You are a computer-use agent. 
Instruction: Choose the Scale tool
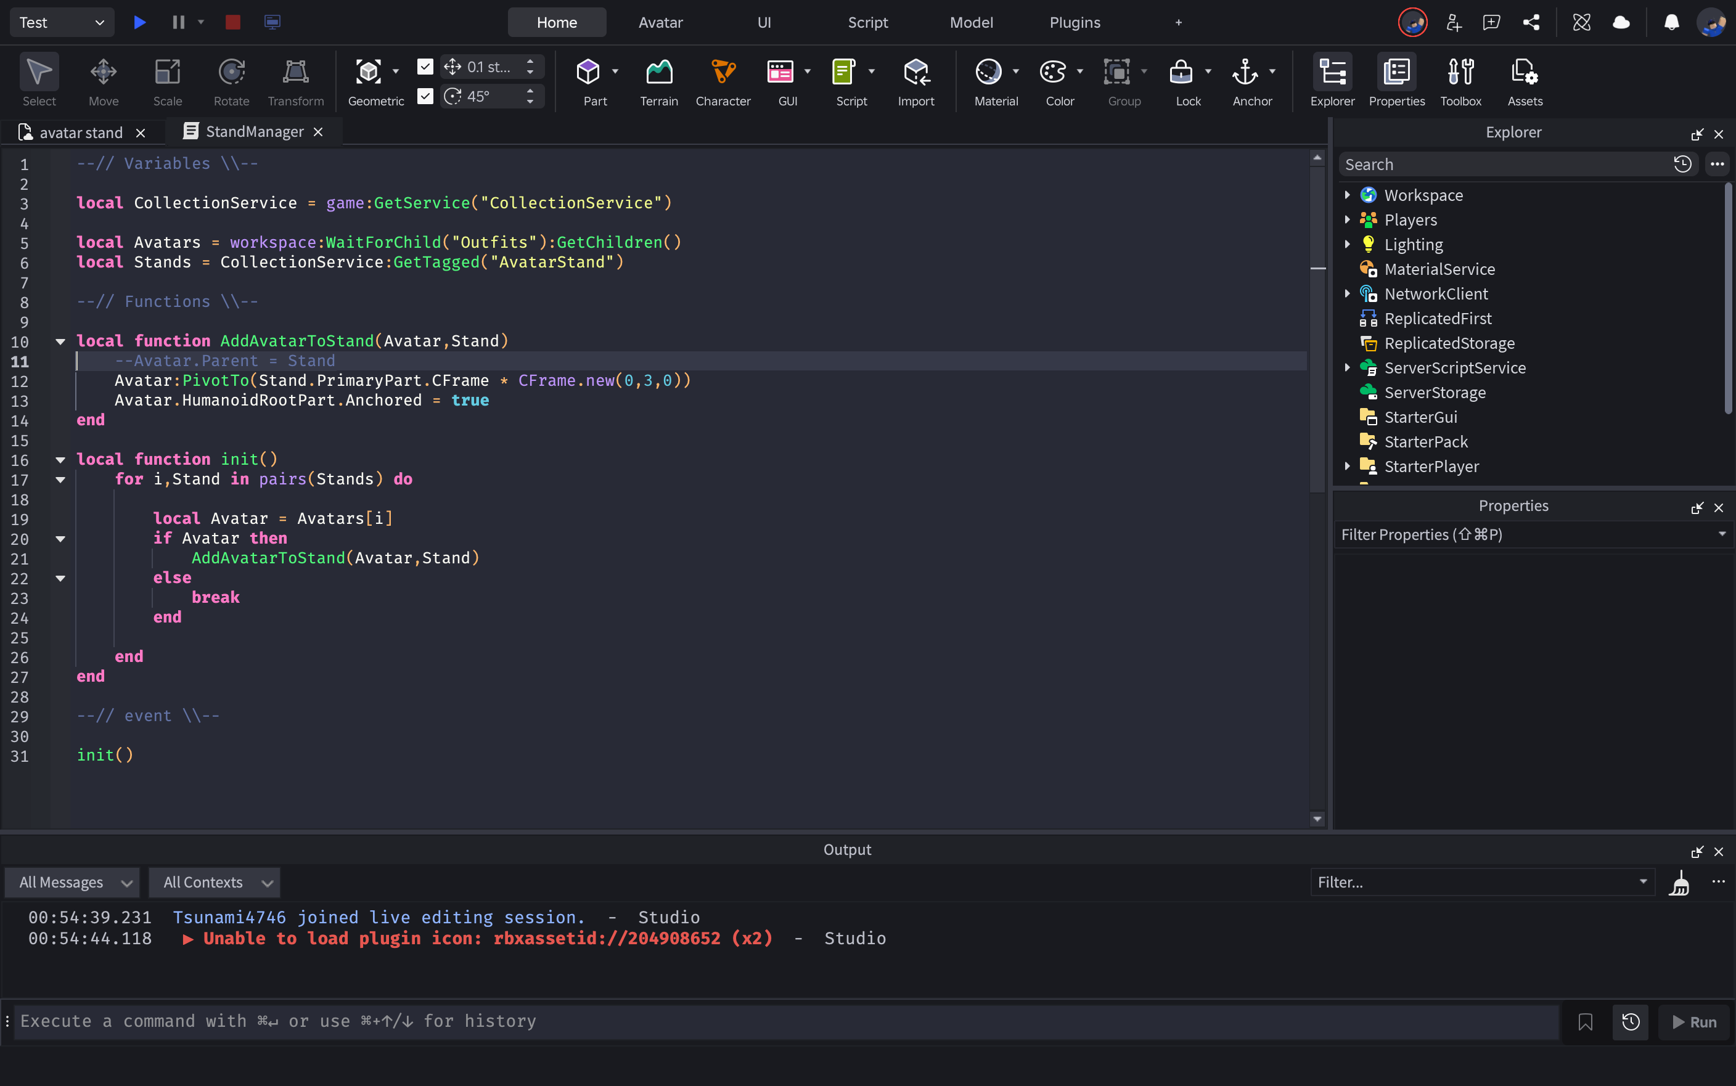(167, 80)
